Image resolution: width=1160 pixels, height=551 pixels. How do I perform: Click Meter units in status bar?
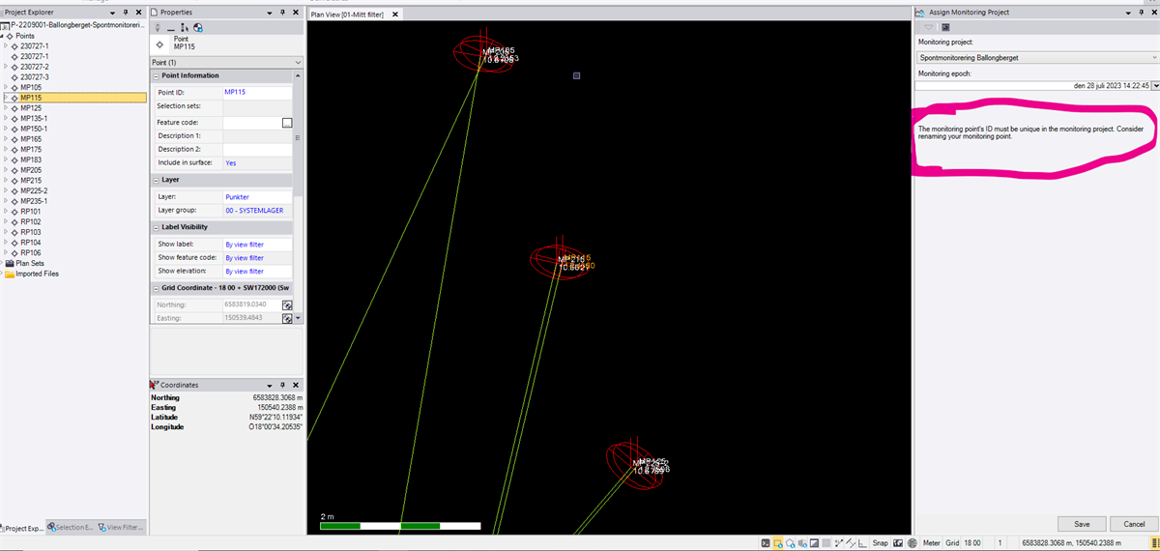pos(932,543)
